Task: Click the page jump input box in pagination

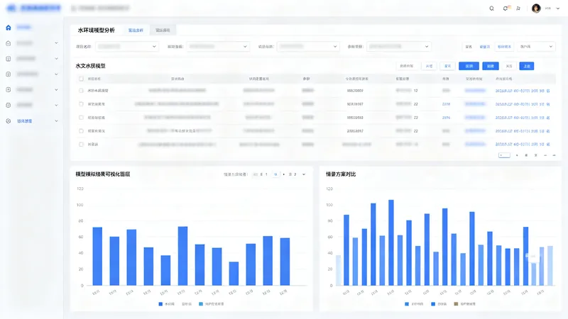Action: click(504, 155)
